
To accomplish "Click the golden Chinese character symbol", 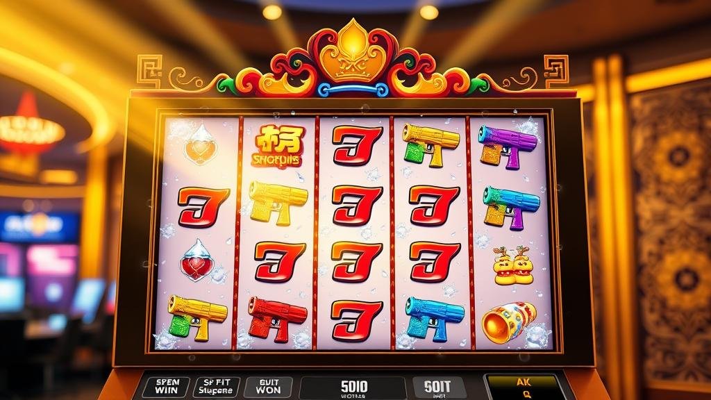I will pyautogui.click(x=278, y=146).
